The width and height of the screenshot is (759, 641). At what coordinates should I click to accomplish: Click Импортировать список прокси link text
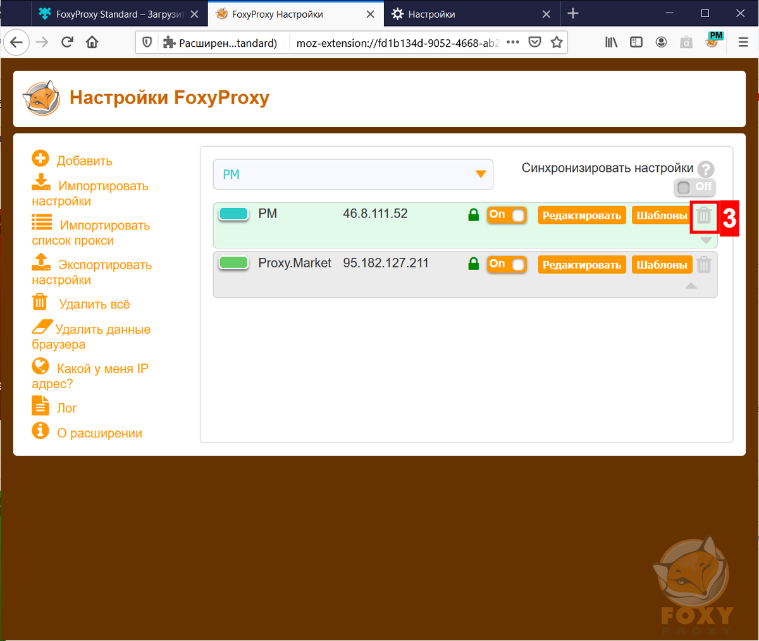click(91, 233)
